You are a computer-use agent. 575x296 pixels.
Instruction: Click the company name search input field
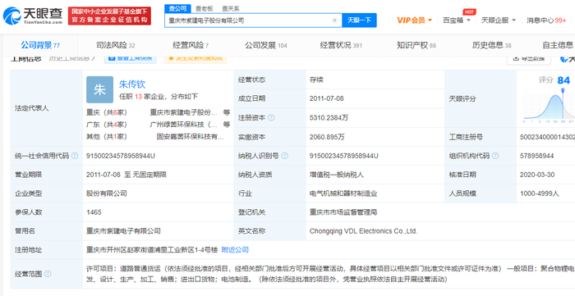tap(248, 20)
